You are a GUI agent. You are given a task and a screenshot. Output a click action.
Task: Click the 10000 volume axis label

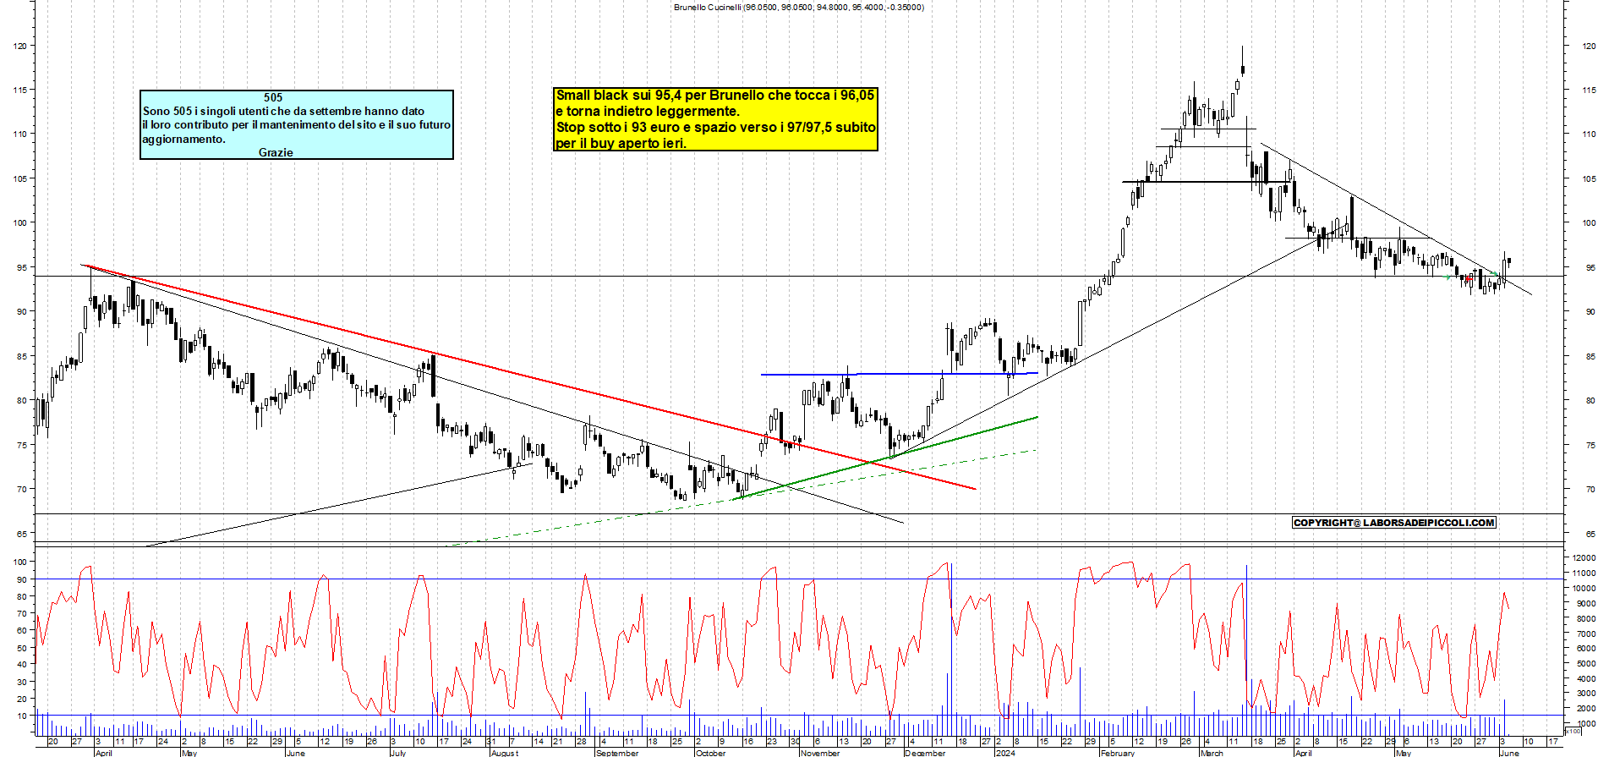tap(1584, 589)
